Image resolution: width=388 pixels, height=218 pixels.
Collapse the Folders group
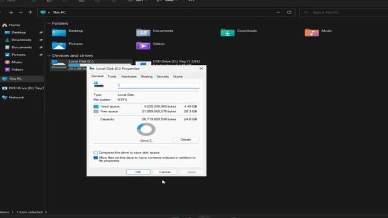click(48, 23)
